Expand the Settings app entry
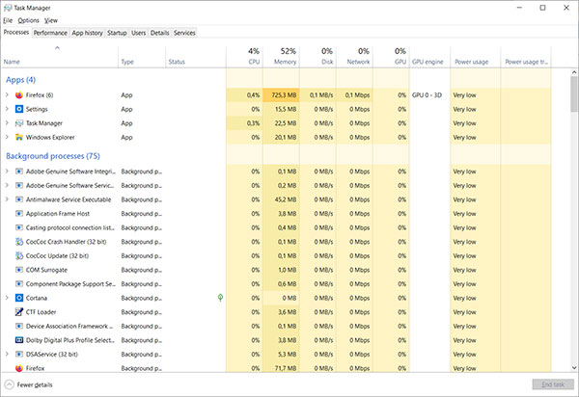Viewport: 579px width, 397px height. [x=7, y=109]
